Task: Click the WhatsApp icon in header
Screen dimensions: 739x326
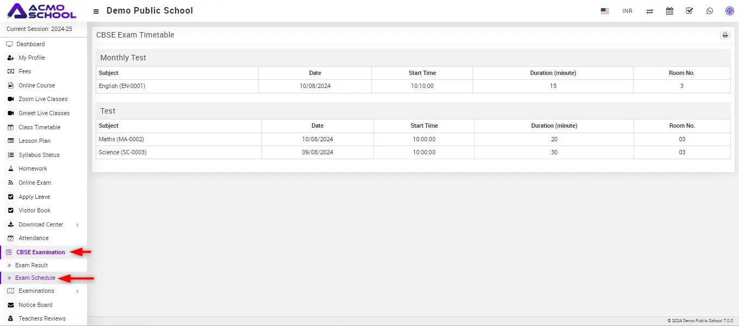Action: pyautogui.click(x=710, y=11)
